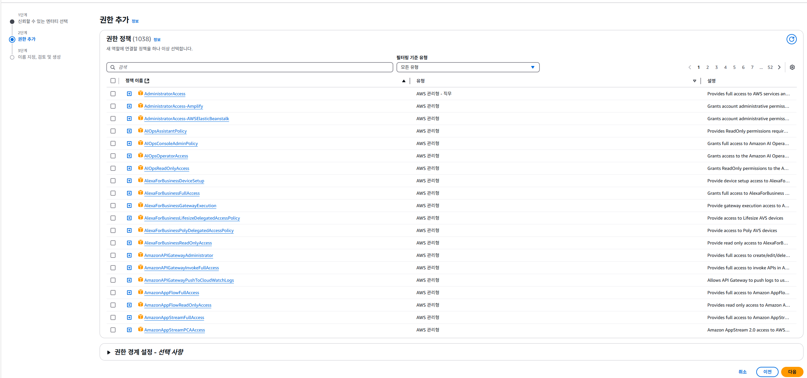This screenshot has width=807, height=378.
Task: Go to page 3 of results
Action: tap(716, 67)
